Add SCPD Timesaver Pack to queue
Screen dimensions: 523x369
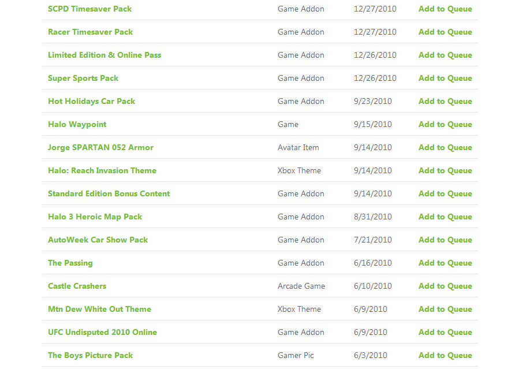pyautogui.click(x=445, y=9)
